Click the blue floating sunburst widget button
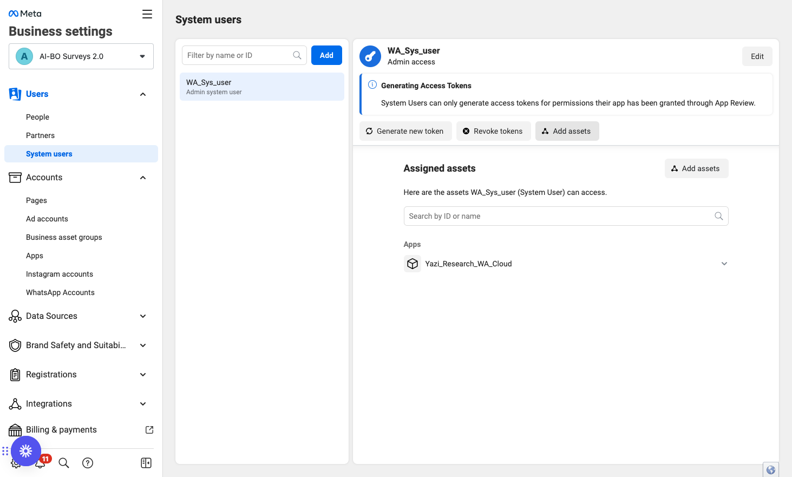The height and width of the screenshot is (477, 792). click(26, 450)
